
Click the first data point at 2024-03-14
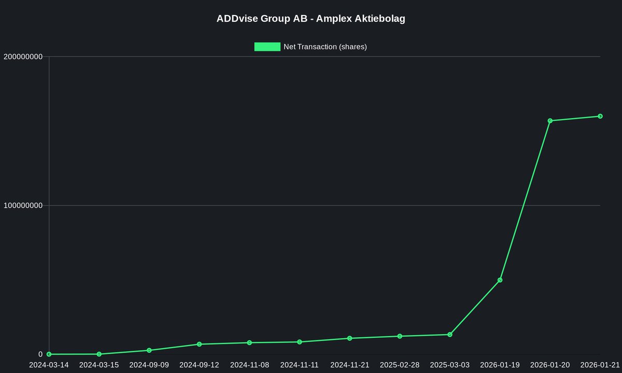[49, 353]
